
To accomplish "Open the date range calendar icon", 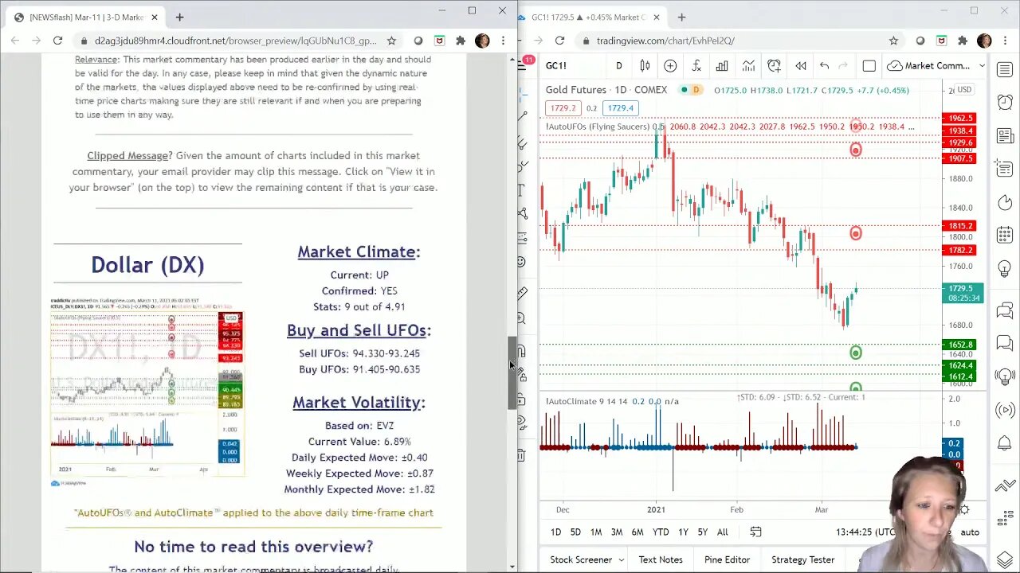I will [755, 532].
